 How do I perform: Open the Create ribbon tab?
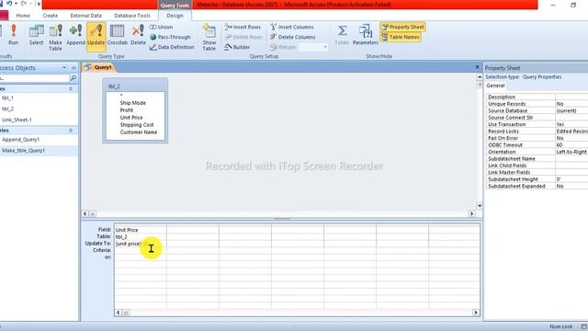coord(51,16)
